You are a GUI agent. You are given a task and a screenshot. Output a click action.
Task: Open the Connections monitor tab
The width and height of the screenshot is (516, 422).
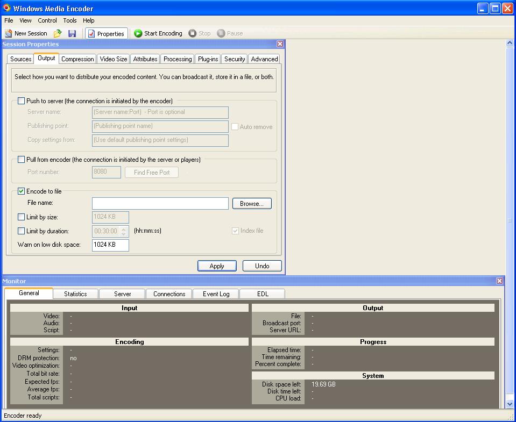(169, 294)
